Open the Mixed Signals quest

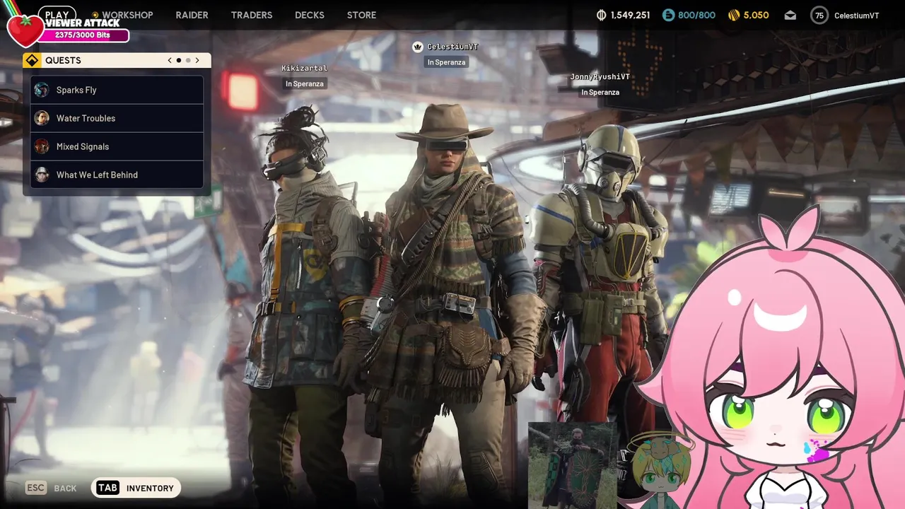tap(117, 146)
